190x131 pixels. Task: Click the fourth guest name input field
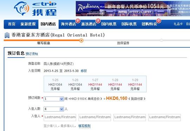point(164,117)
